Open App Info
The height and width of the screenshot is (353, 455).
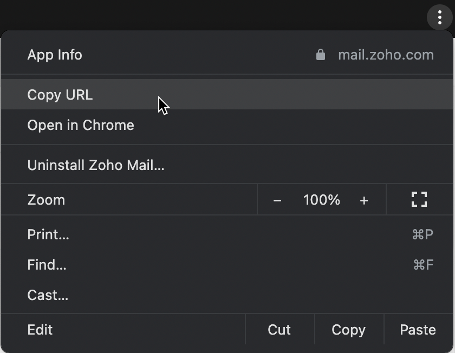pos(54,54)
